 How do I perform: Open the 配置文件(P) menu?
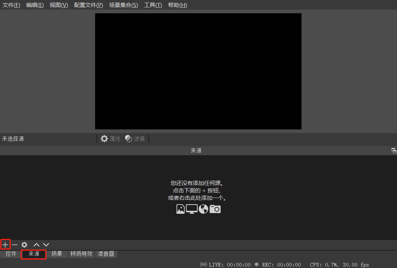point(88,5)
